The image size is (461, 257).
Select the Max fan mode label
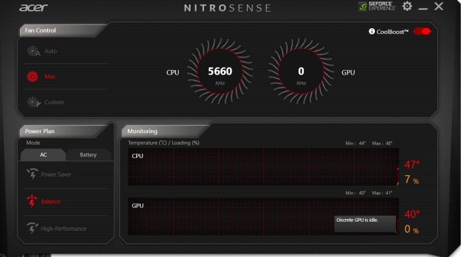point(50,76)
